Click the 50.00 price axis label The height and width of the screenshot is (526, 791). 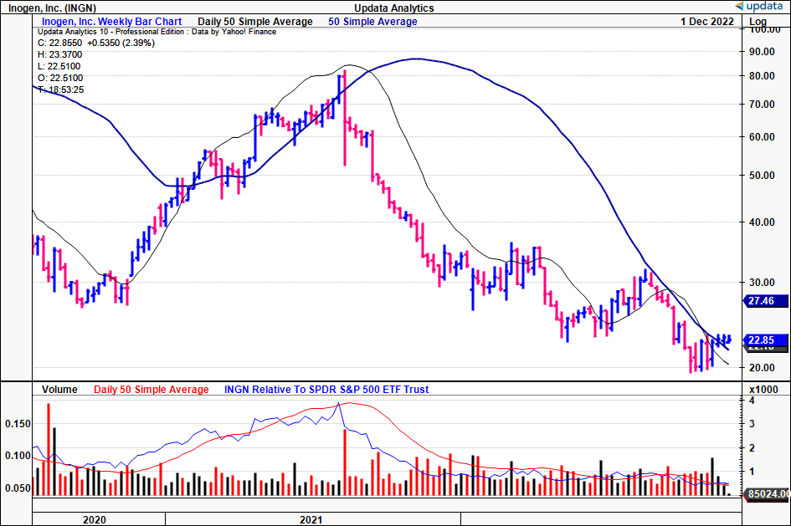coord(763,176)
